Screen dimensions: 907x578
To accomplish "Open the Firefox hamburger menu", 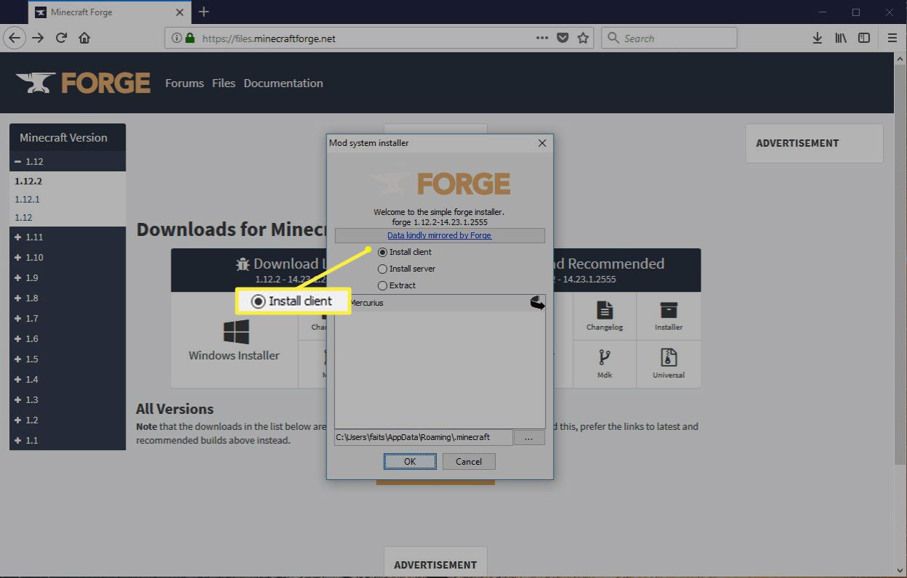I will pyautogui.click(x=892, y=38).
